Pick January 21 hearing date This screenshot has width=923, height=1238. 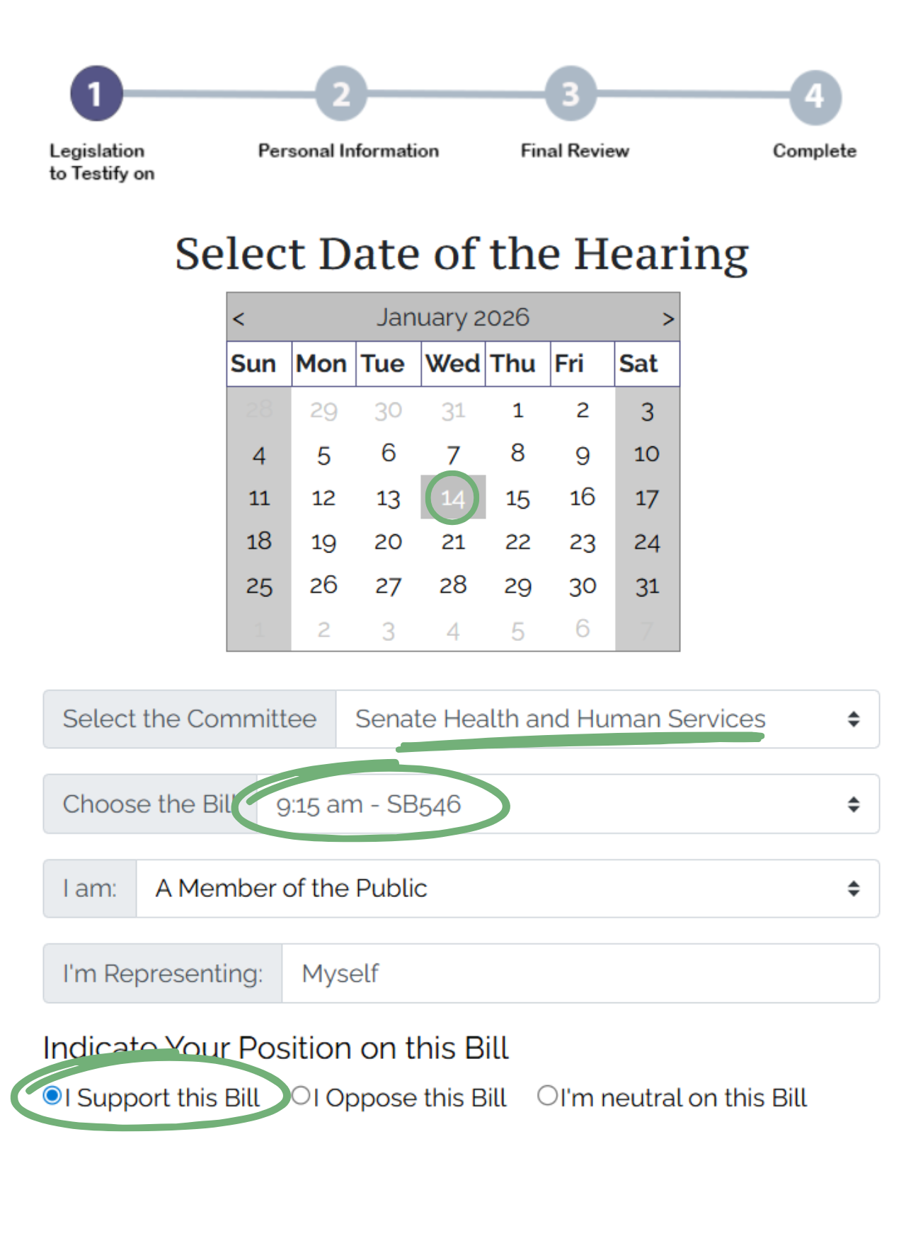[x=453, y=542]
